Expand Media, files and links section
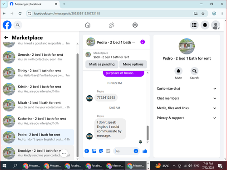The width and height of the screenshot is (227, 170). click(x=187, y=108)
